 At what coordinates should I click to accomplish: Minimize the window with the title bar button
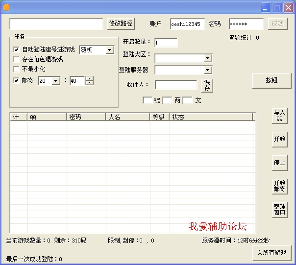pyautogui.click(x=266, y=8)
